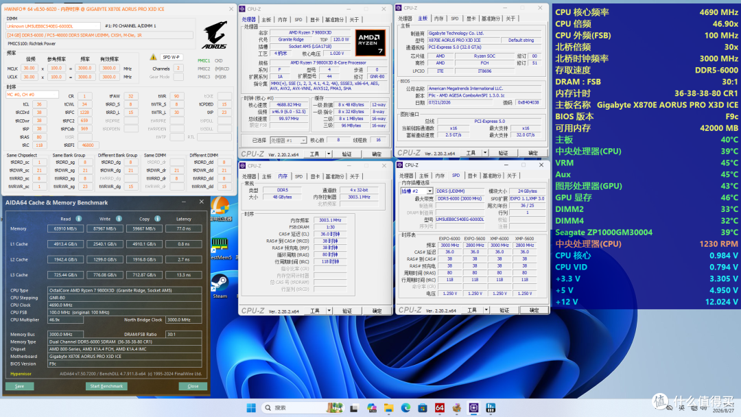Switch to CPU-Z via the purple taskbar icon
The width and height of the screenshot is (741, 417).
[x=473, y=408]
